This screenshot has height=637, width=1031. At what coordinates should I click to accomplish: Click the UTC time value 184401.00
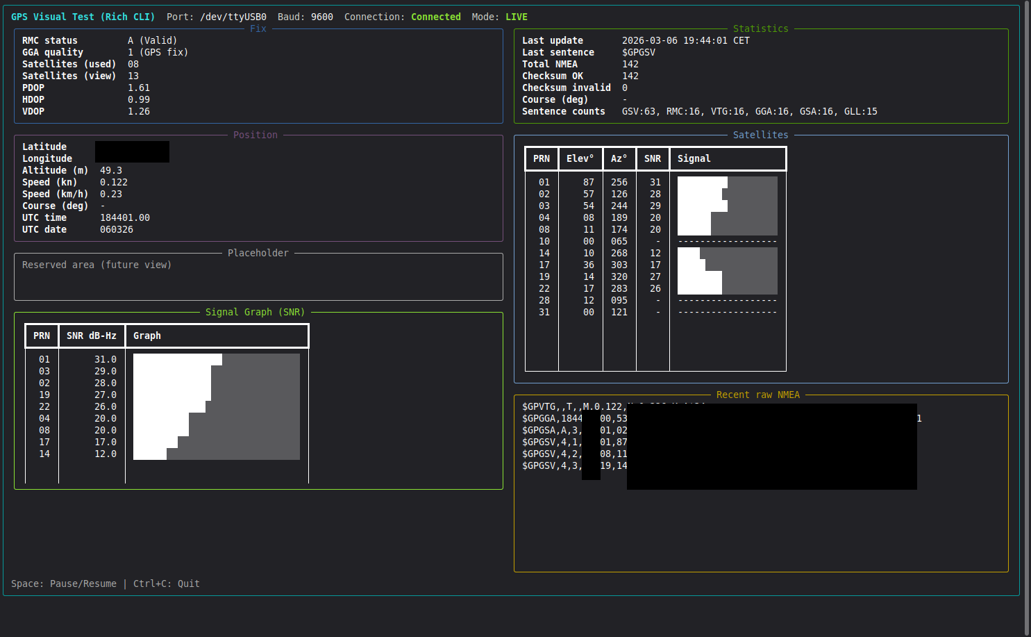pyautogui.click(x=125, y=217)
